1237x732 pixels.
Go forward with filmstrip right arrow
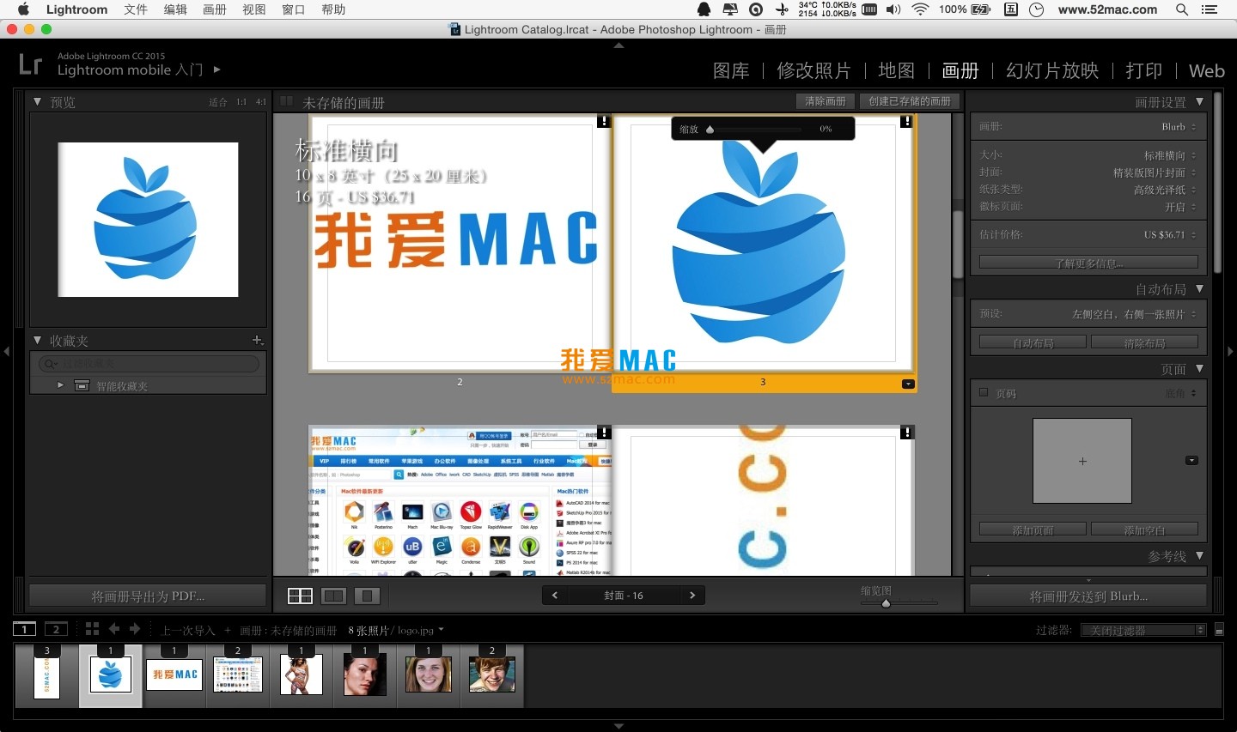135,629
